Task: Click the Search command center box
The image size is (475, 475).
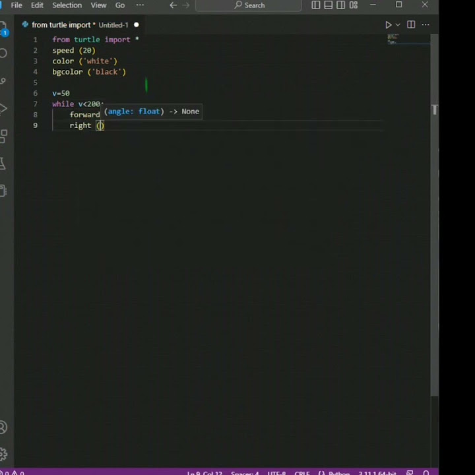Action: click(249, 5)
